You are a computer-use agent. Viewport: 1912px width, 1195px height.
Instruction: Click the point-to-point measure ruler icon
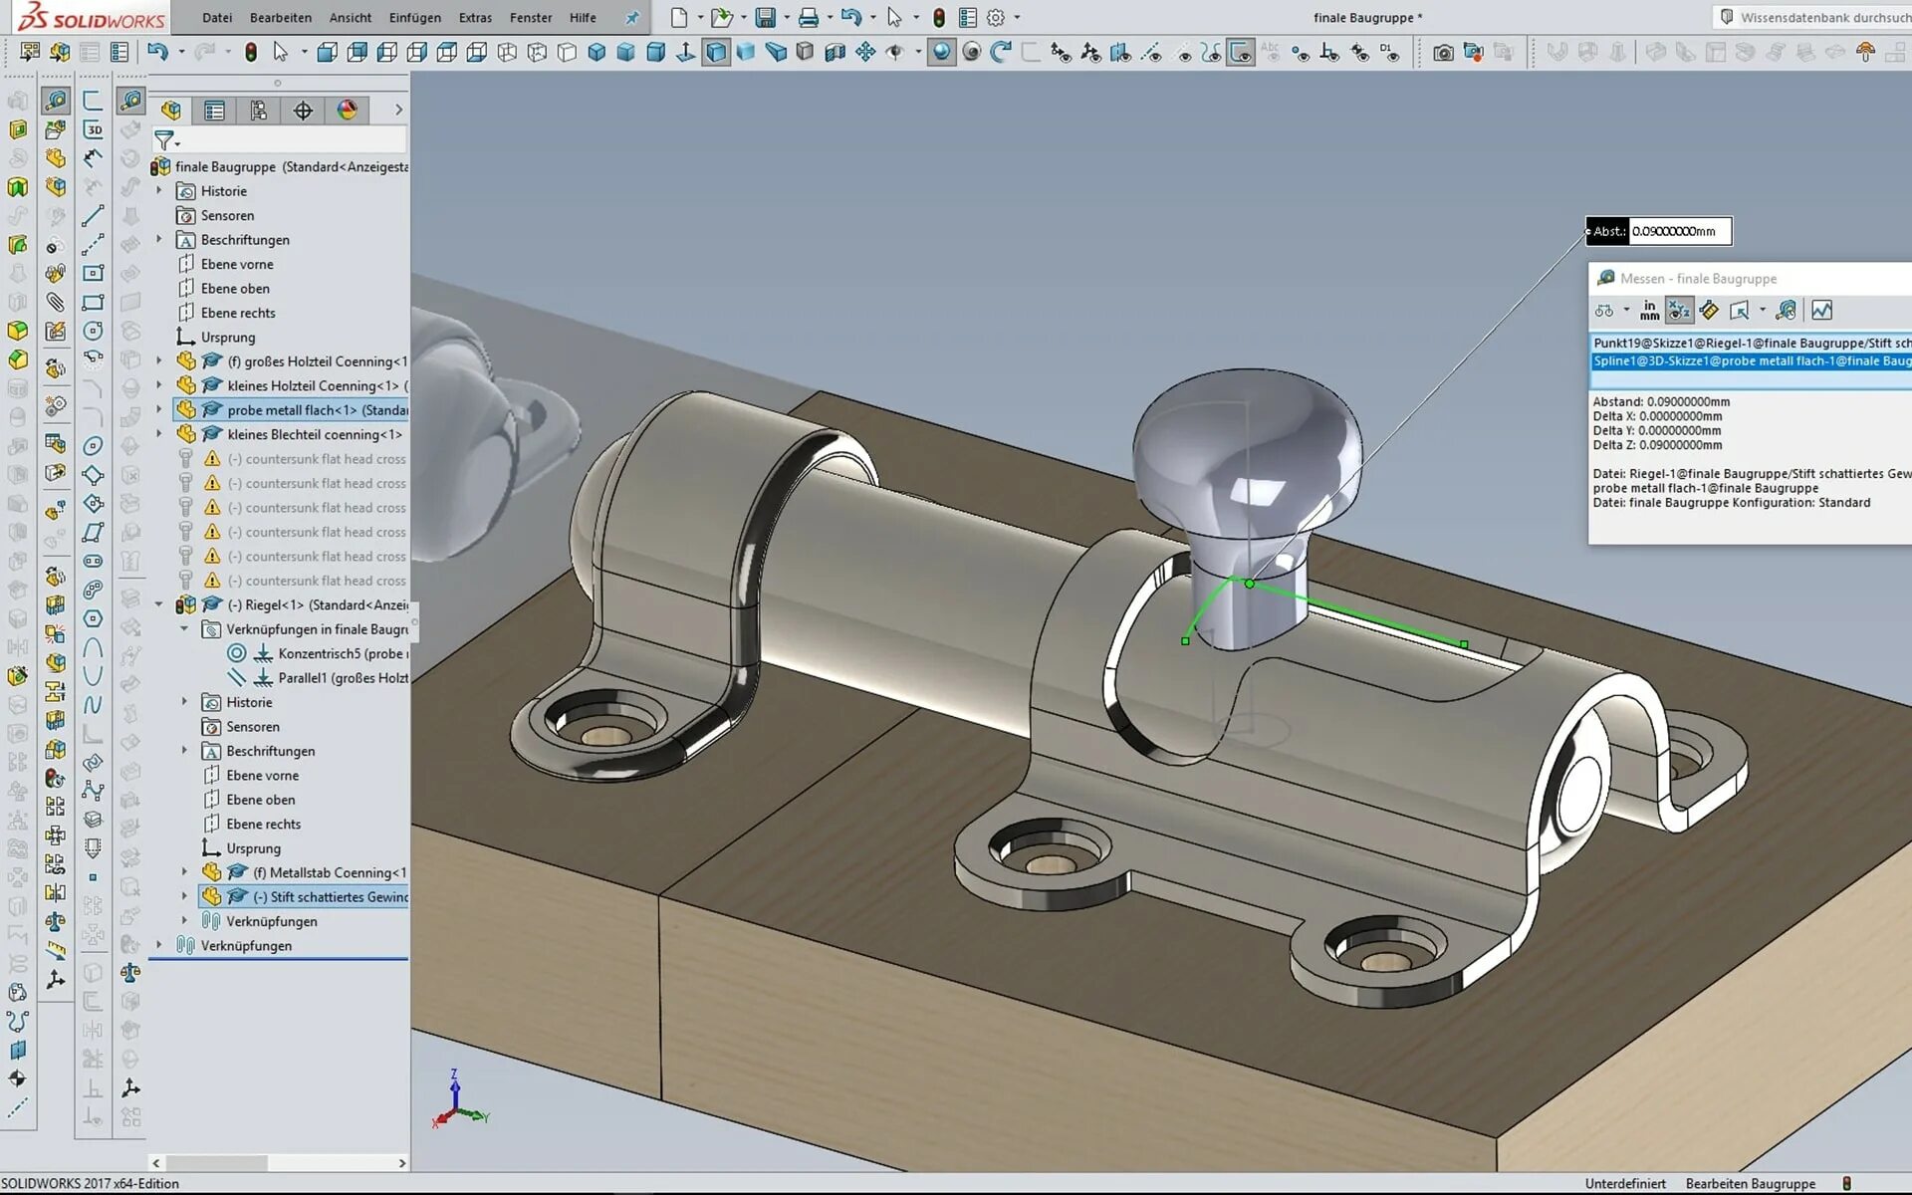tap(1709, 311)
